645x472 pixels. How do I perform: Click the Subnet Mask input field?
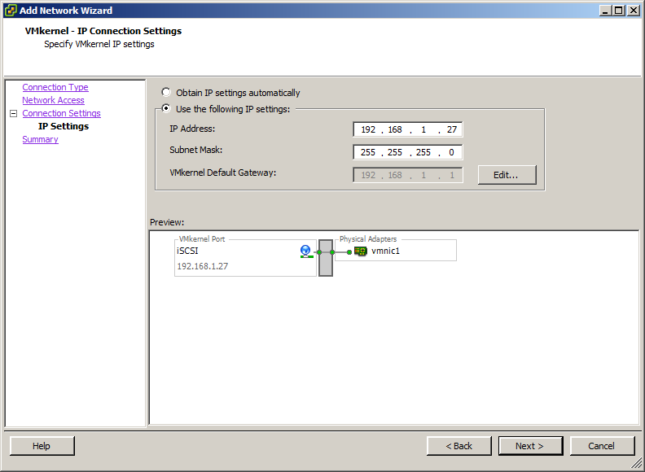pos(408,152)
